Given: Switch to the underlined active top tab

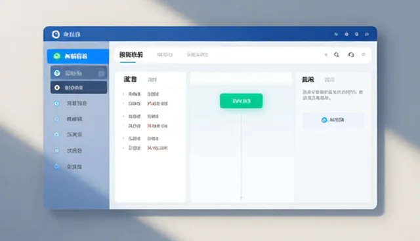Looking at the screenshot, I should pyautogui.click(x=131, y=55).
